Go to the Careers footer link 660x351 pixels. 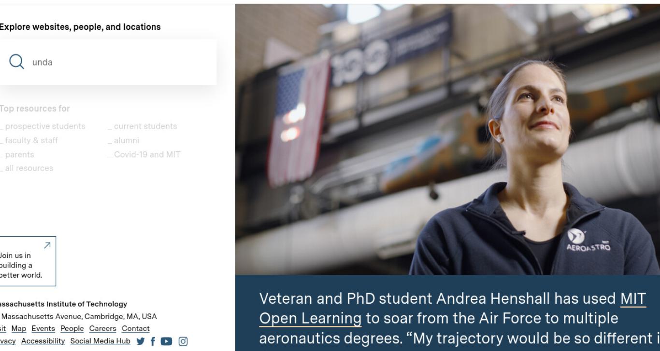click(102, 328)
